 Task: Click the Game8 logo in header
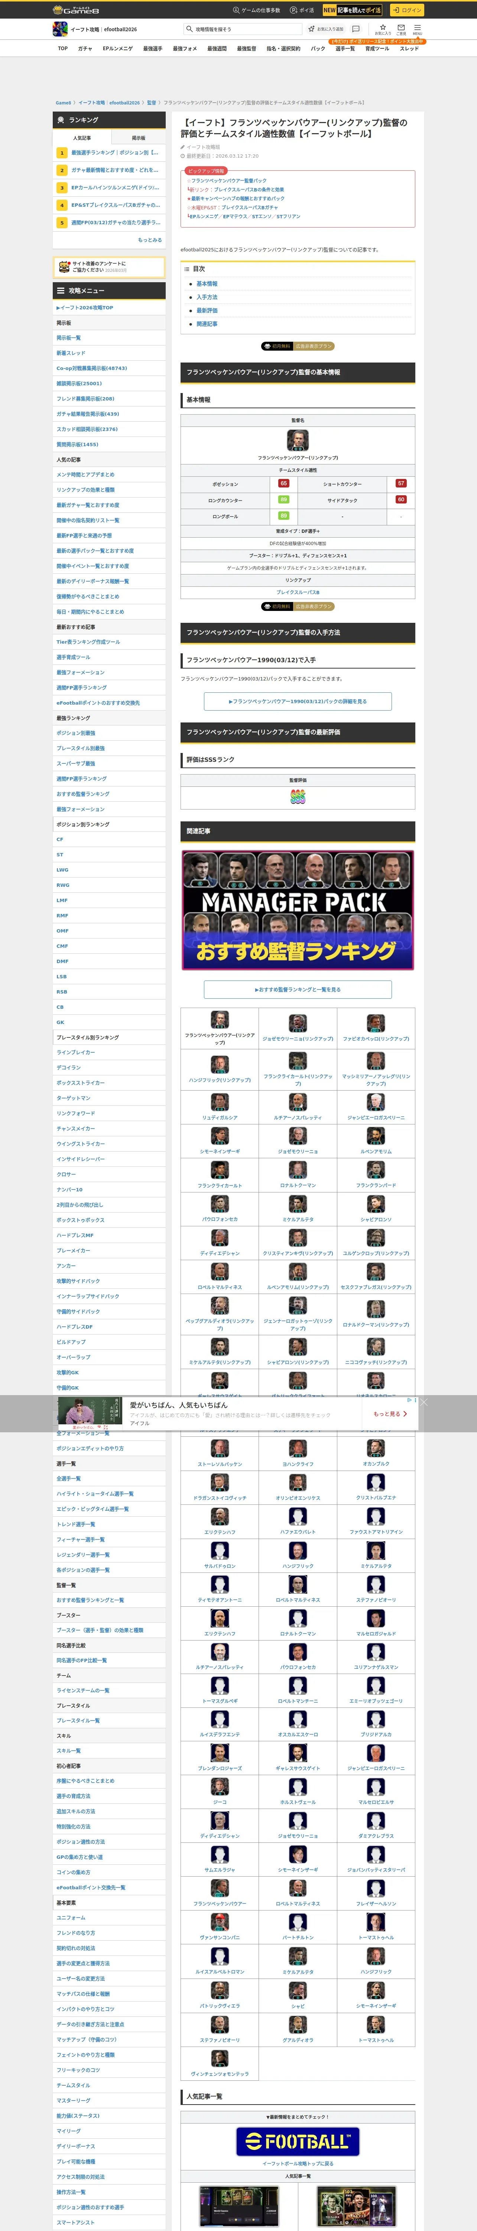(x=75, y=10)
